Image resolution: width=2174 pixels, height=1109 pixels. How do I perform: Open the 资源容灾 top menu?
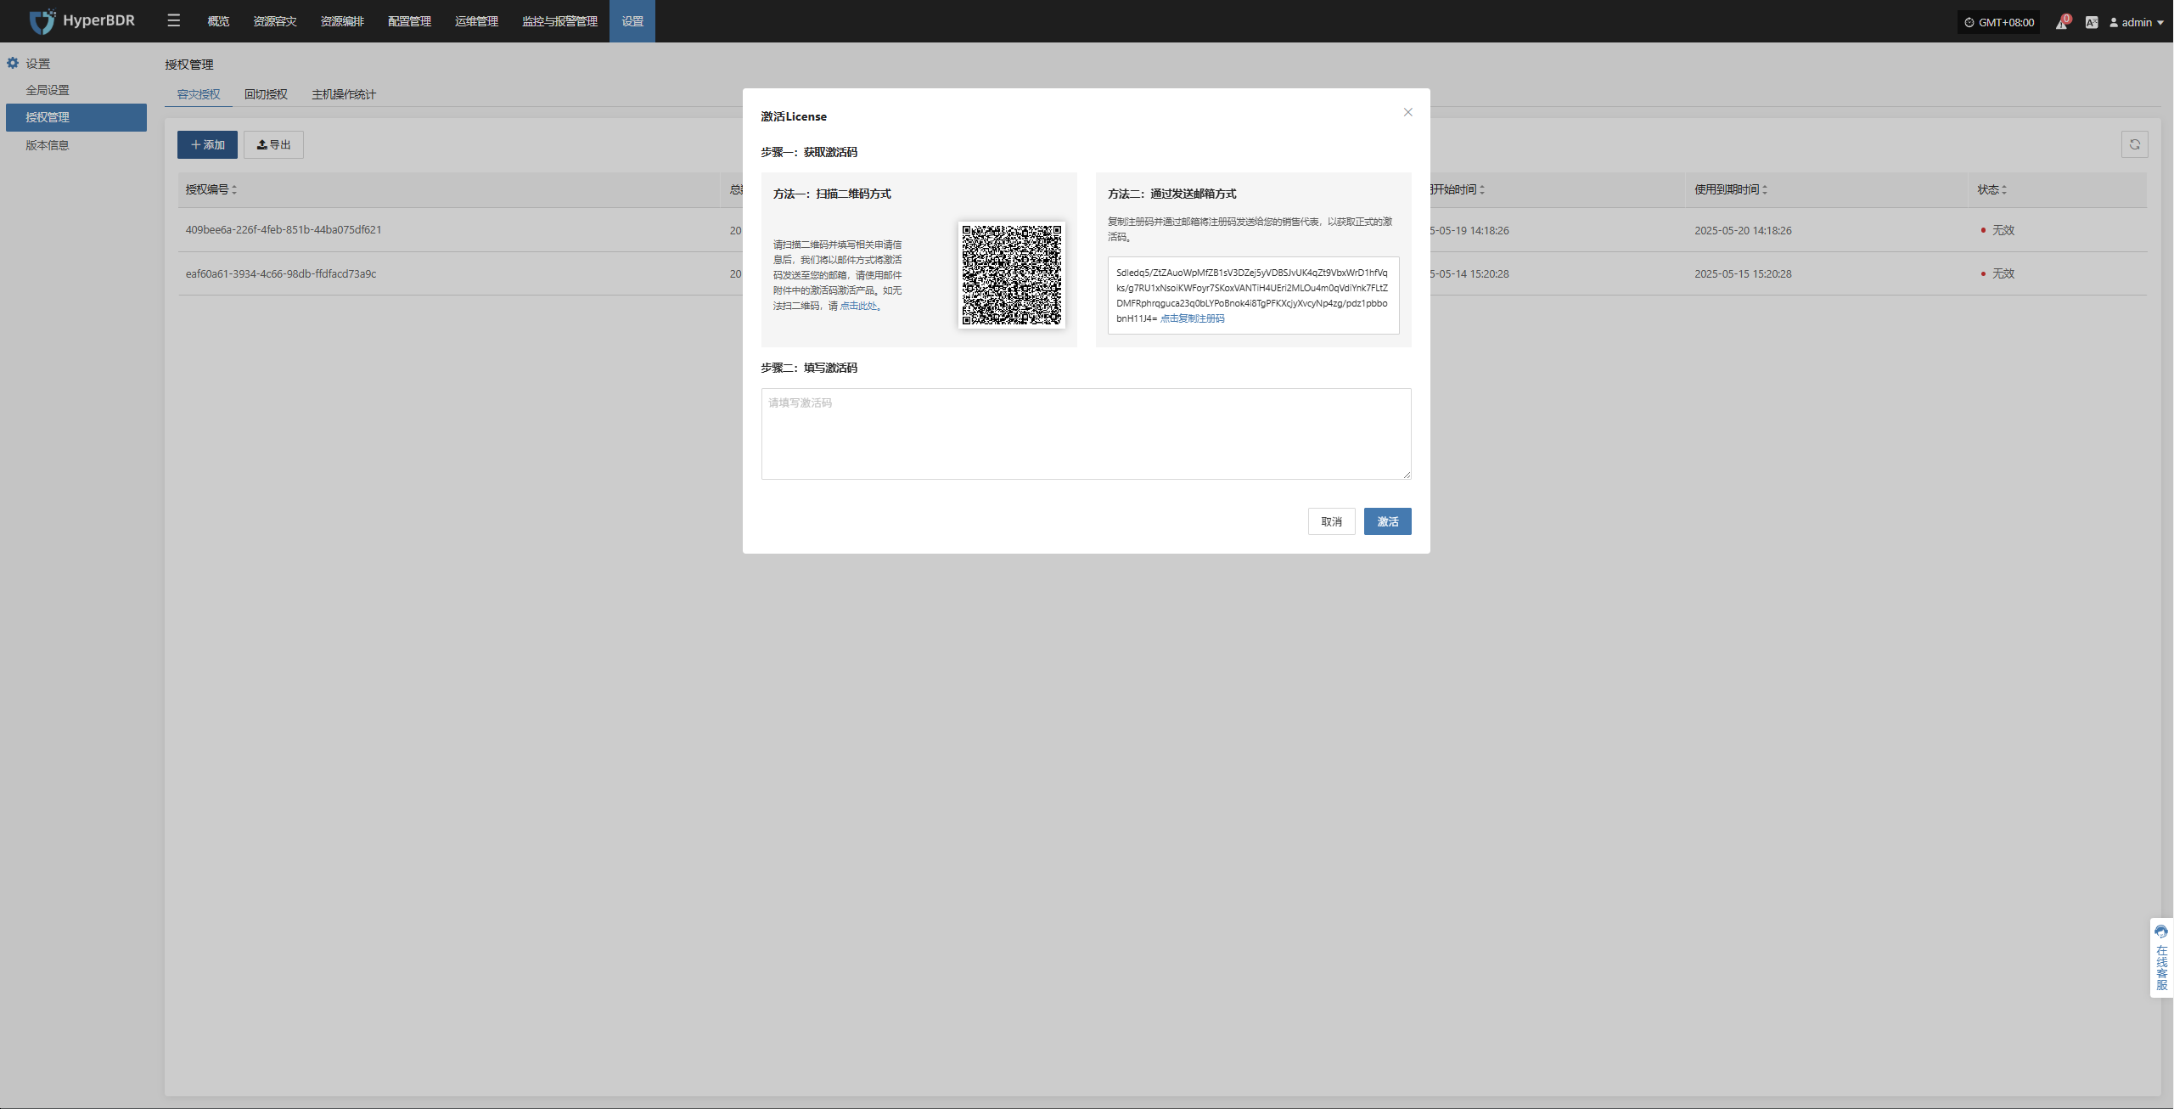275,21
